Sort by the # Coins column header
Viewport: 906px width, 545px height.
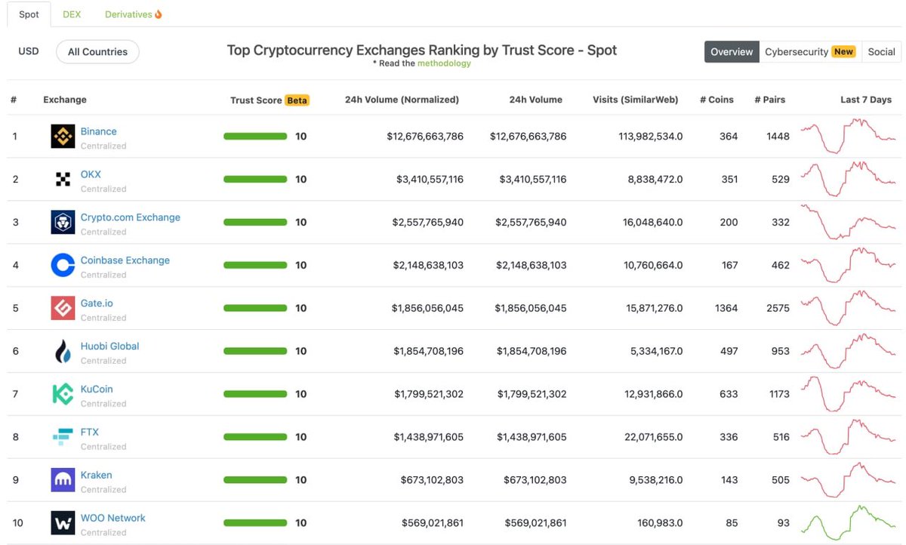[716, 100]
